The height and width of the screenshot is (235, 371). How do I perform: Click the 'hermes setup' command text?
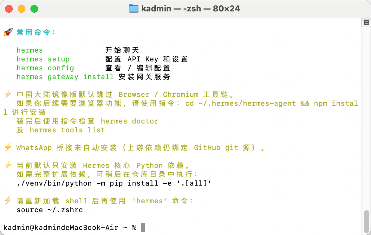(x=43, y=59)
